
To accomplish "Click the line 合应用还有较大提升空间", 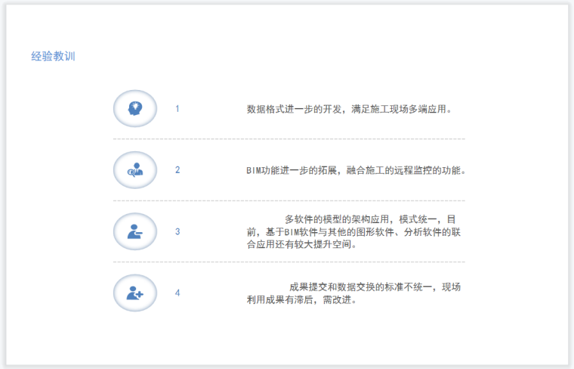I will (302, 244).
